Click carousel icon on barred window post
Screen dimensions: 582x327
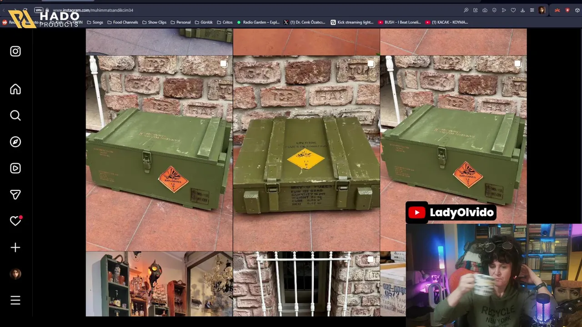click(x=371, y=260)
